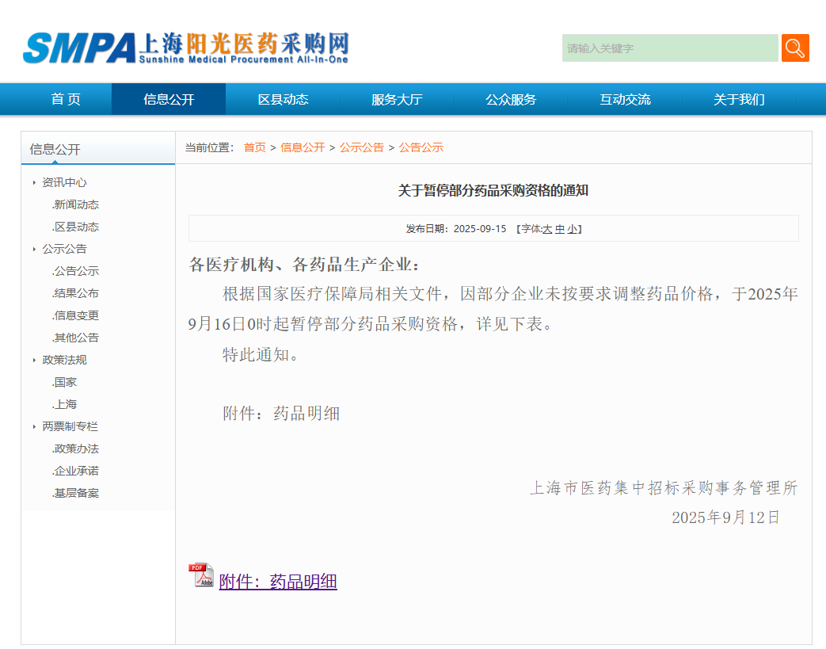Toggle the 两票制专栏 sidebar section
The width and height of the screenshot is (826, 649).
pyautogui.click(x=34, y=427)
